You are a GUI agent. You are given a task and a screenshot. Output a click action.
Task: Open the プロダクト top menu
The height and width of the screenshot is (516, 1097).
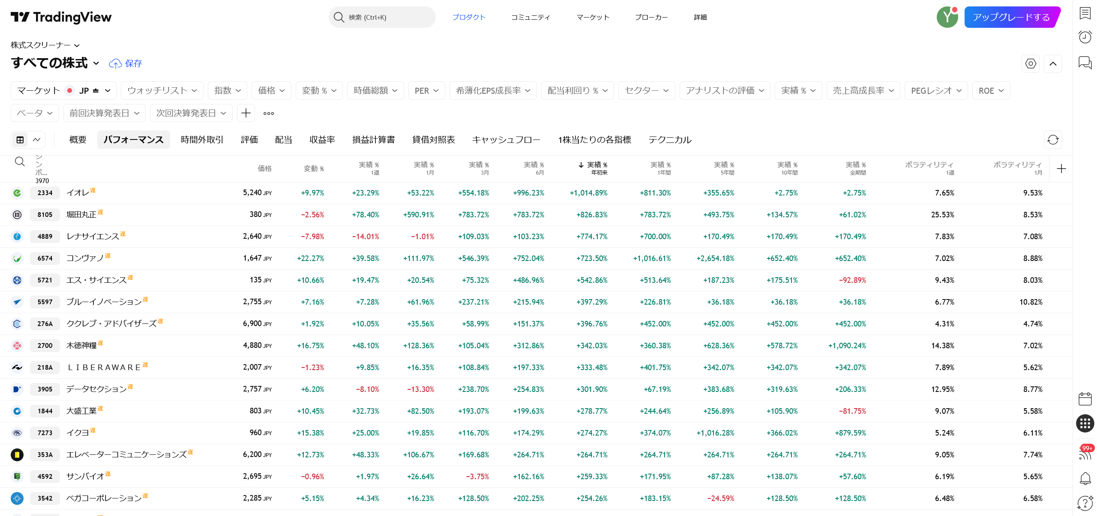click(x=469, y=17)
